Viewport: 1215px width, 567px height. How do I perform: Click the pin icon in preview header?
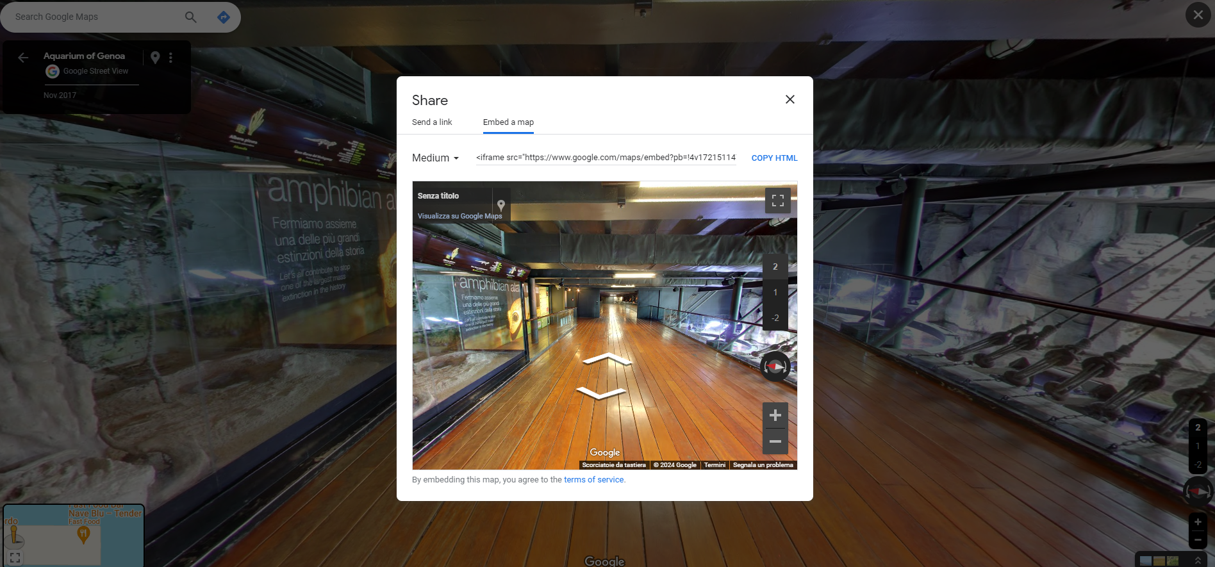pos(501,205)
